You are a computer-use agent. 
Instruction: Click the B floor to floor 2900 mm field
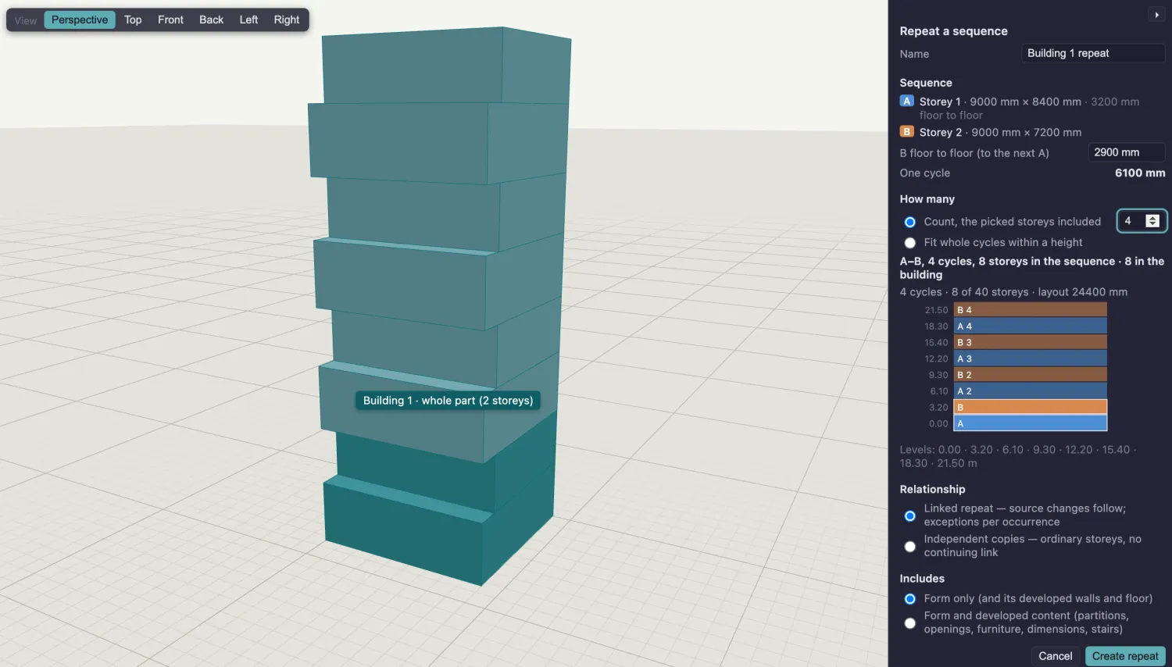(x=1127, y=152)
